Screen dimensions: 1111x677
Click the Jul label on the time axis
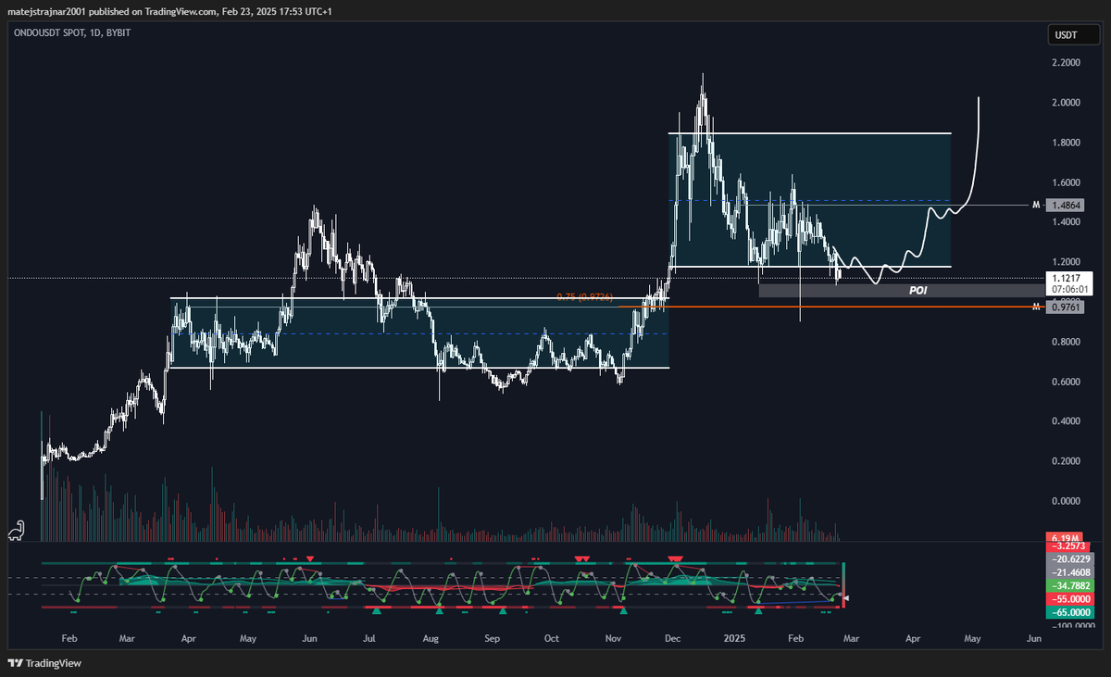369,639
